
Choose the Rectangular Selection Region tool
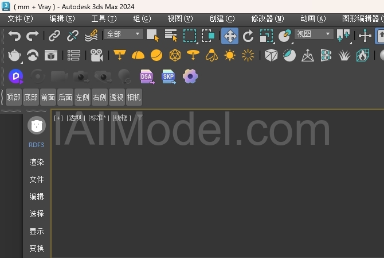(190, 36)
